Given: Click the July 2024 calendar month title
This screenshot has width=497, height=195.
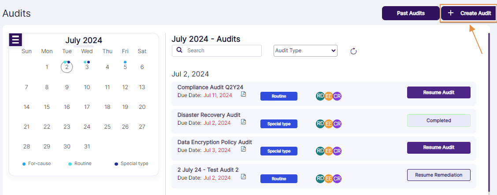Looking at the screenshot, I should click(84, 40).
